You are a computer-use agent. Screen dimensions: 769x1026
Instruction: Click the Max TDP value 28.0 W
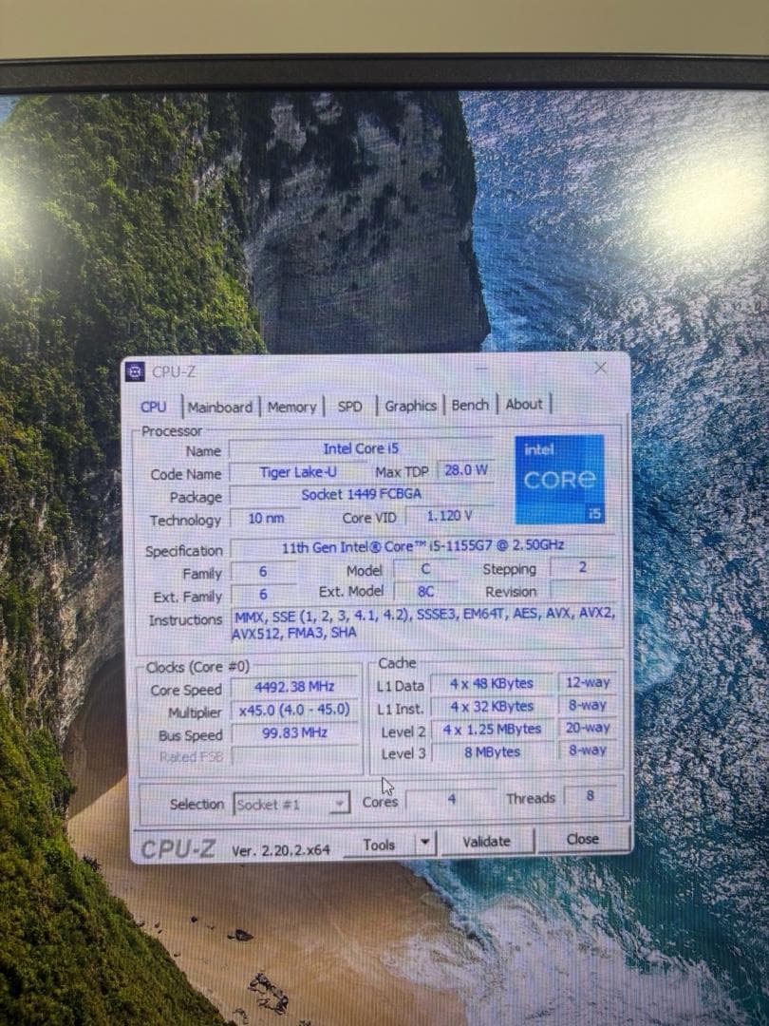click(x=465, y=470)
